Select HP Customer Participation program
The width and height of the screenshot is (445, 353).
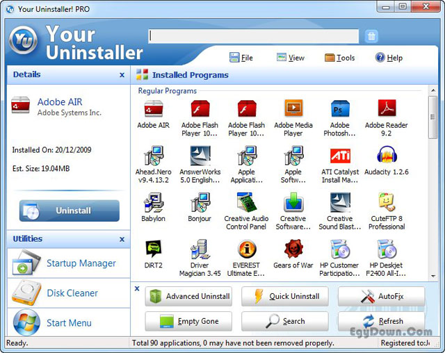point(340,249)
